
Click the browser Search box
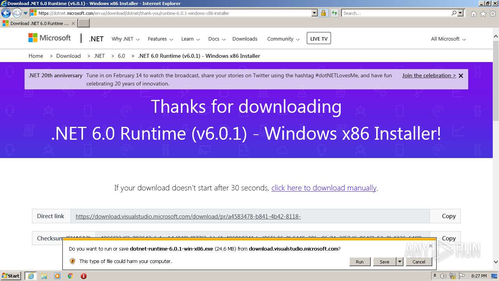396,13
